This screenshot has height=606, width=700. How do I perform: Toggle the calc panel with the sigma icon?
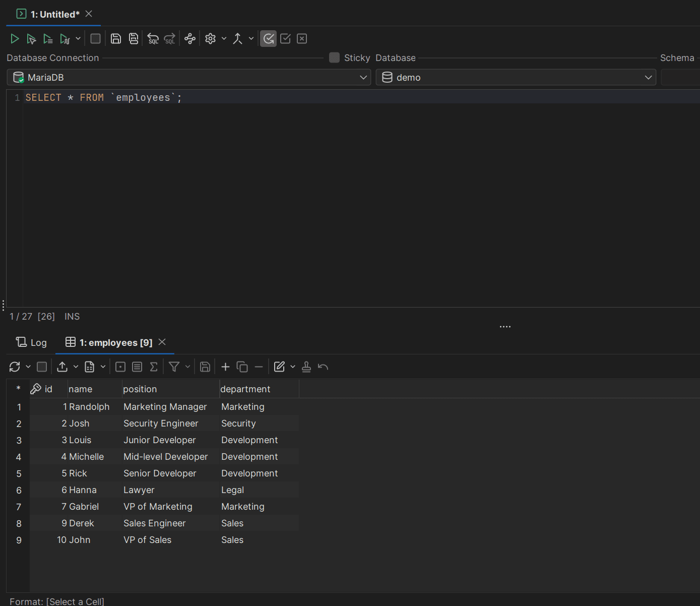154,367
